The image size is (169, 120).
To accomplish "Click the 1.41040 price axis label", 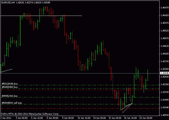I will point(164,107).
